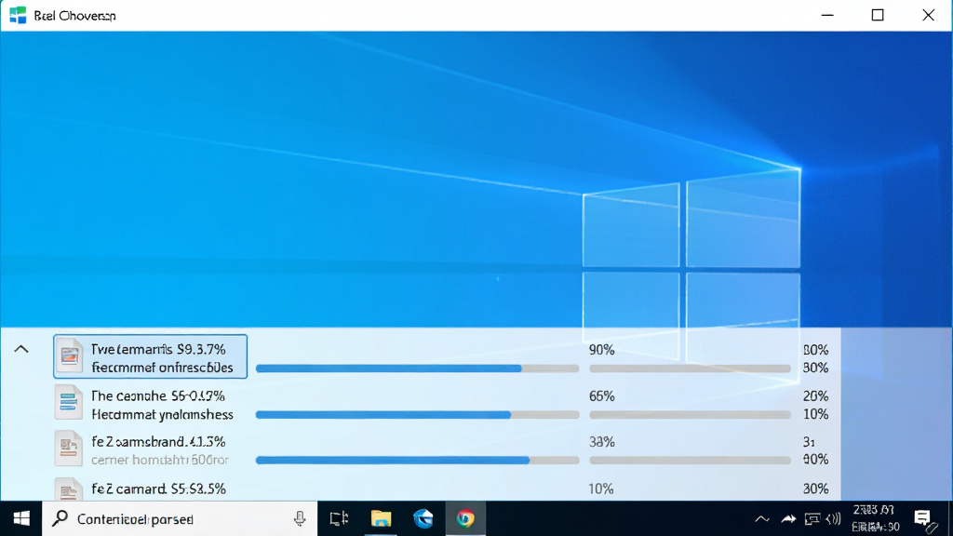
Task: Click the 10% value in bottom row
Action: [601, 489]
